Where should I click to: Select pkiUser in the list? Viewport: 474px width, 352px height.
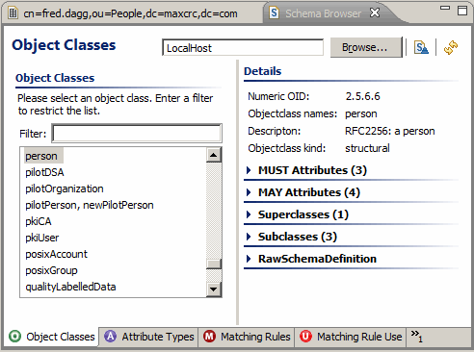42,238
